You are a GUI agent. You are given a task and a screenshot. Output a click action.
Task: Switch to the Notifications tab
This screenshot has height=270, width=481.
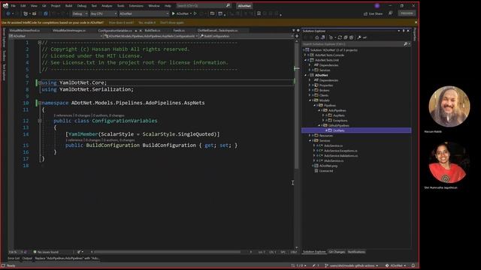click(356, 252)
